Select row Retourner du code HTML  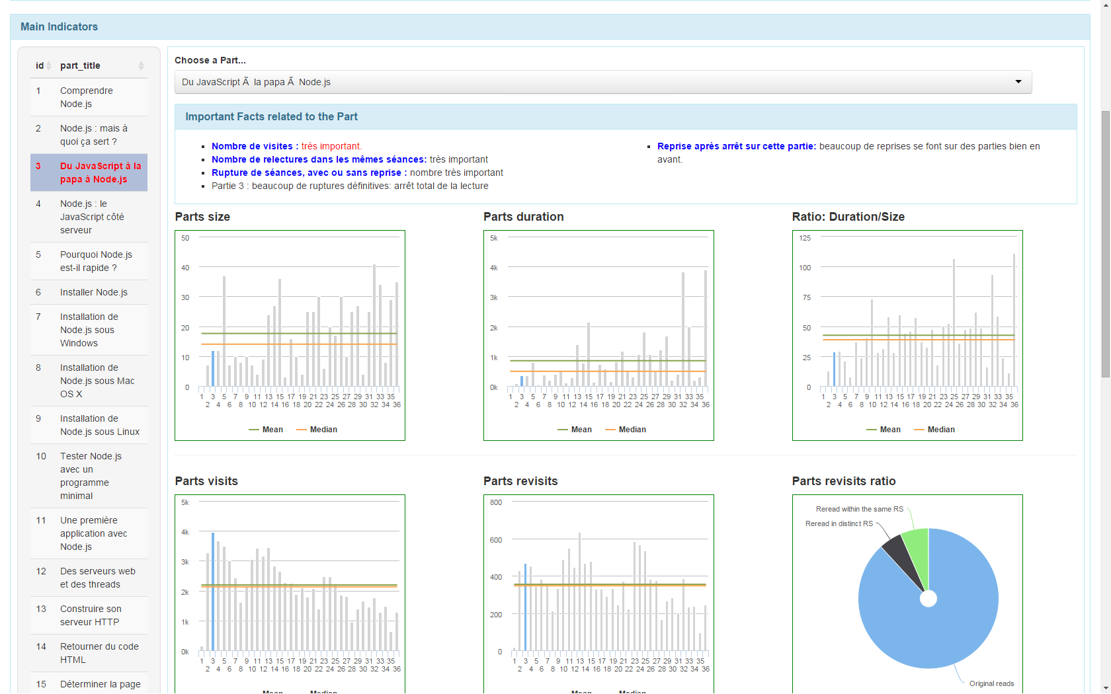click(89, 653)
